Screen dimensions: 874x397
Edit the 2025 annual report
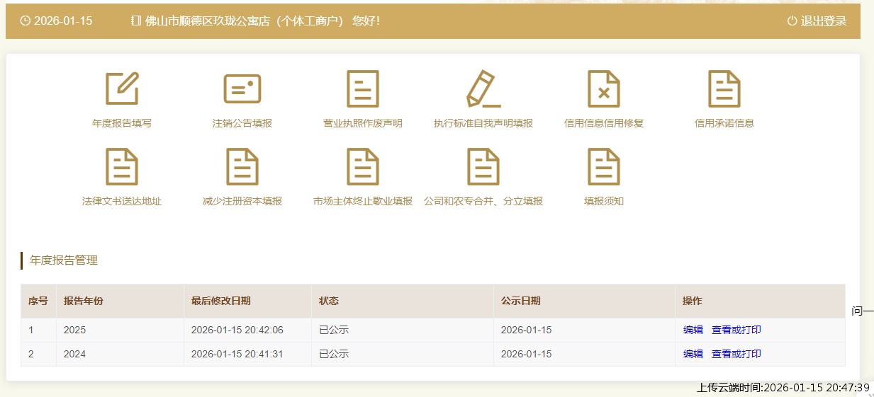693,330
